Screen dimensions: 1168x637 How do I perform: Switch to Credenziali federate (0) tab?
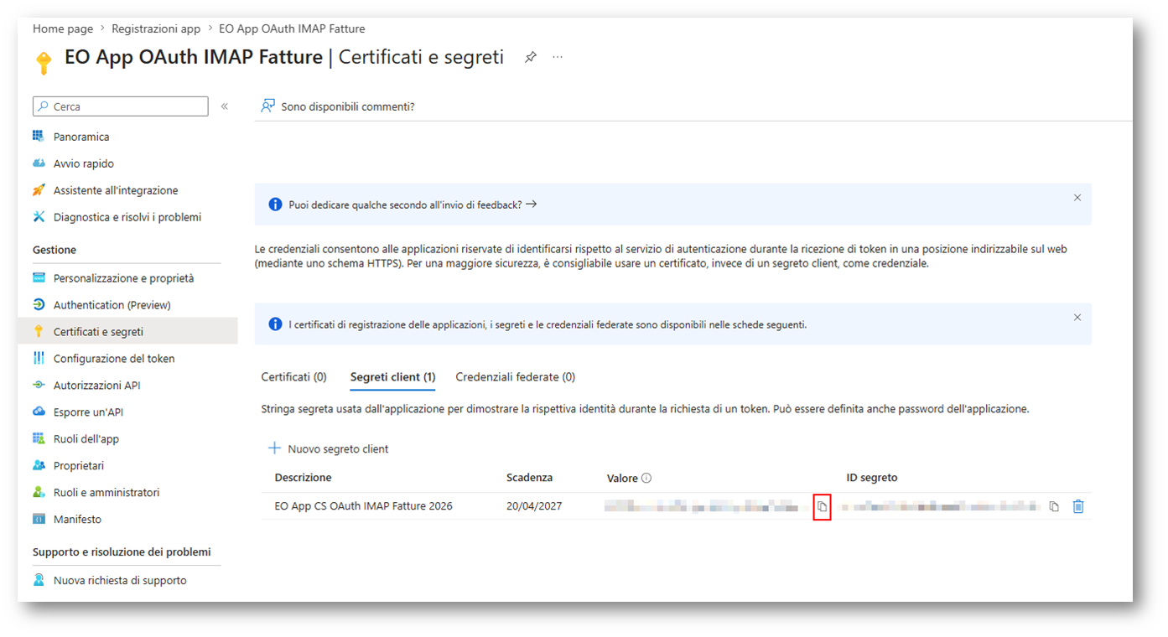(x=515, y=377)
